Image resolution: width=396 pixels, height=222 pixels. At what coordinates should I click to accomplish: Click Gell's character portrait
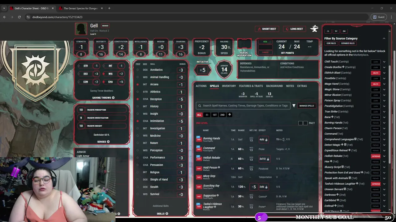[x=81, y=29]
